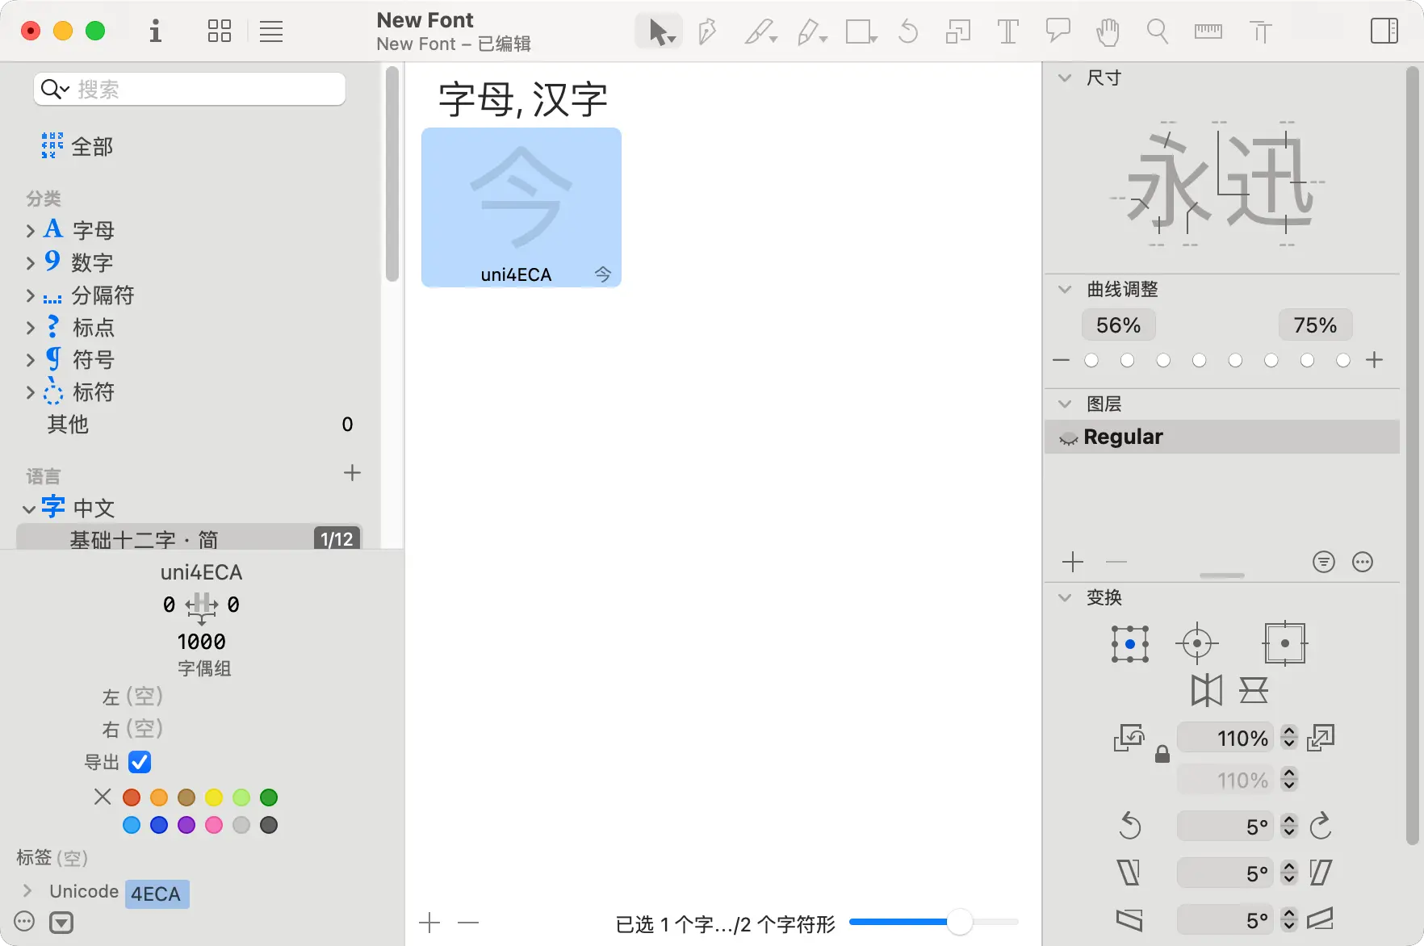The height and width of the screenshot is (946, 1424).
Task: Select the Pen draw tool in toolbar
Action: (707, 32)
